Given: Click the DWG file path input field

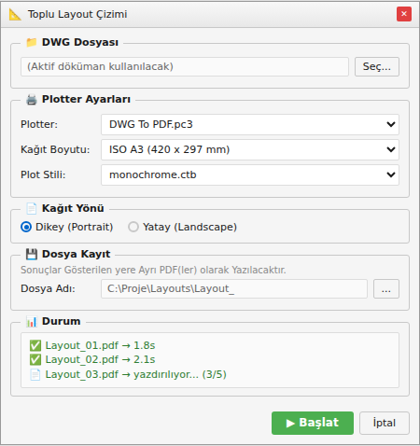Looking at the screenshot, I should pyautogui.click(x=185, y=66).
